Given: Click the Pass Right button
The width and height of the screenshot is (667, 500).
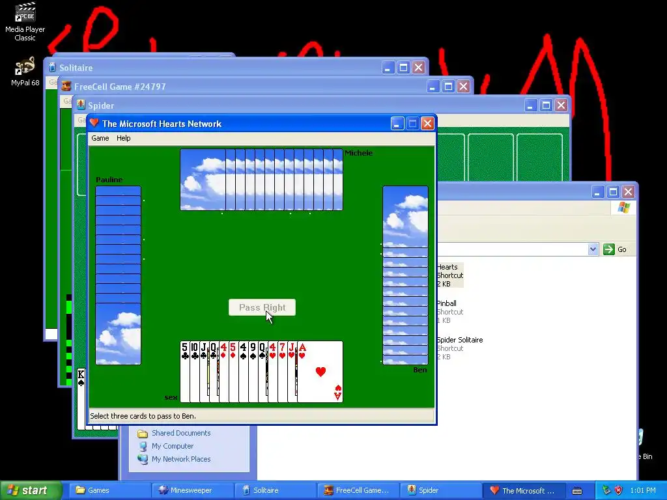Looking at the screenshot, I should (x=262, y=307).
